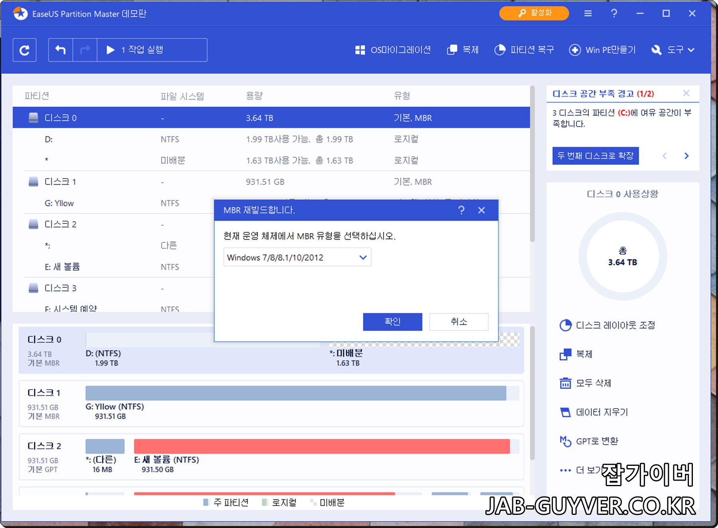Click 복제 in right side actions panel
The image size is (718, 528).
tap(576, 354)
